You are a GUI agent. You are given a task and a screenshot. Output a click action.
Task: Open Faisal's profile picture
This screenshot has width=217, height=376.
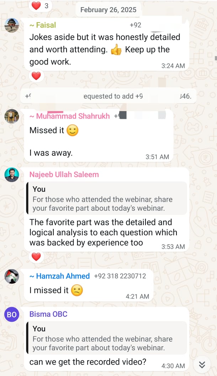12,25
